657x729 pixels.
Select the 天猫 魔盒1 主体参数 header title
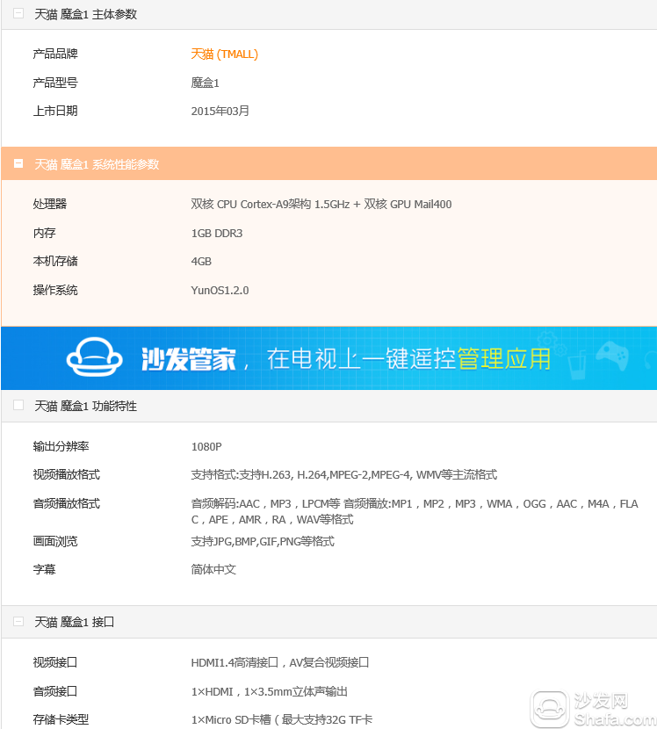tap(85, 14)
